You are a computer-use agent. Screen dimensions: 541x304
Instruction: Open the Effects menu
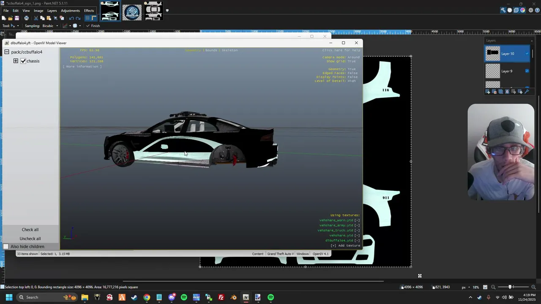pos(89,11)
